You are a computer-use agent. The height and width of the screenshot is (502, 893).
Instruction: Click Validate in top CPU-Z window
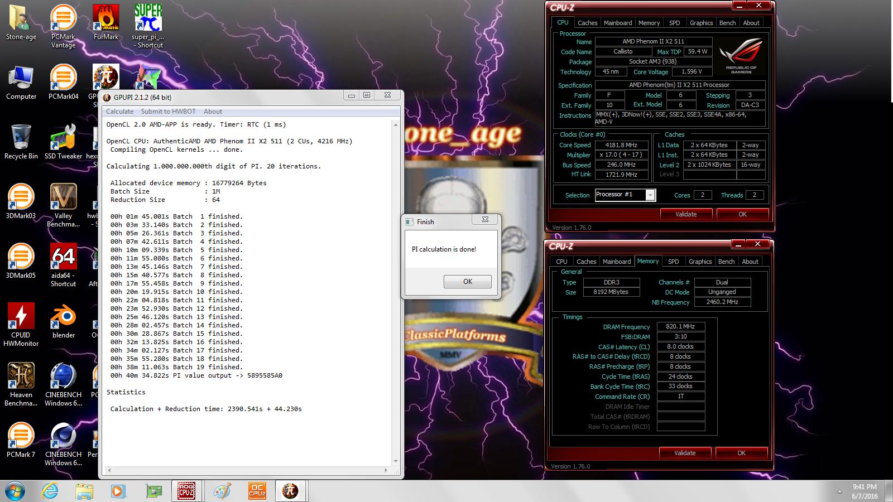(686, 214)
